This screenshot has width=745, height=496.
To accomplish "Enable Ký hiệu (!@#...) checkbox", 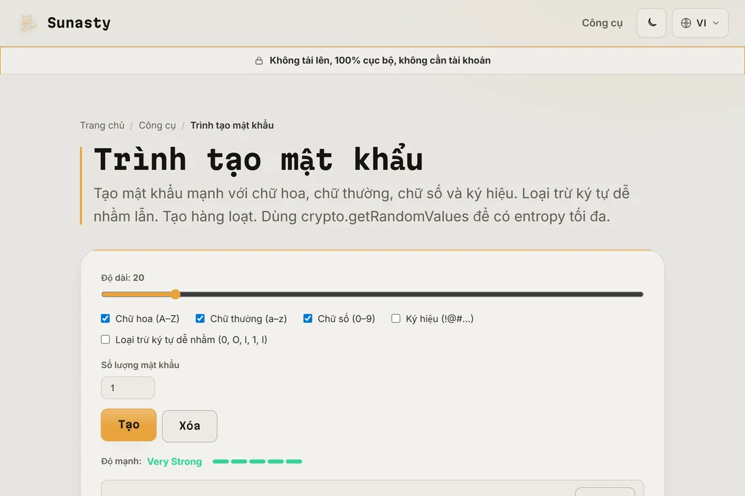I will coord(396,319).
